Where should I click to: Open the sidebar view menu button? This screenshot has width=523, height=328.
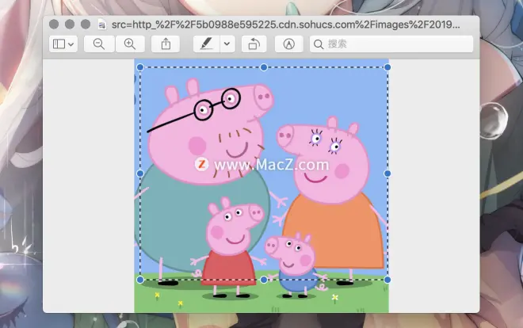click(x=63, y=44)
